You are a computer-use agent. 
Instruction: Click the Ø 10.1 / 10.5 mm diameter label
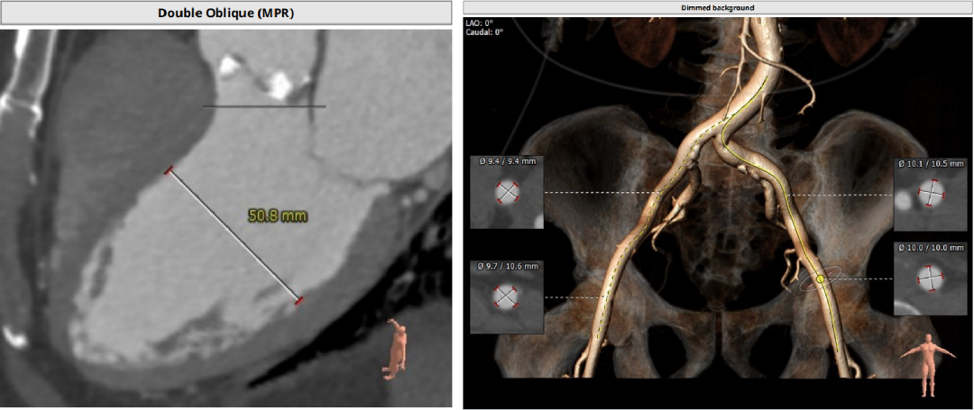pos(929,164)
